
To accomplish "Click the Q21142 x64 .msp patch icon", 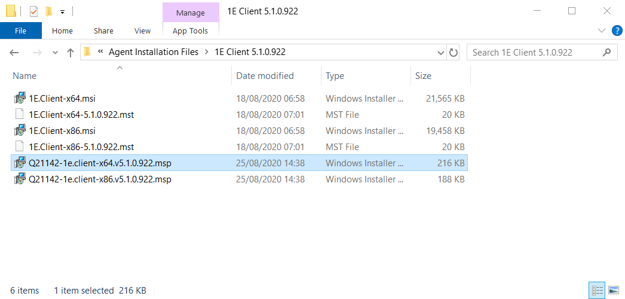I will coord(20,163).
